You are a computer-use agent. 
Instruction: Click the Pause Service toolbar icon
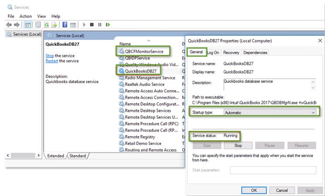100,25
